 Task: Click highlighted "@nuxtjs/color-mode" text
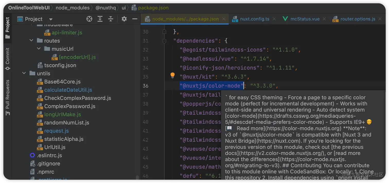point(212,86)
